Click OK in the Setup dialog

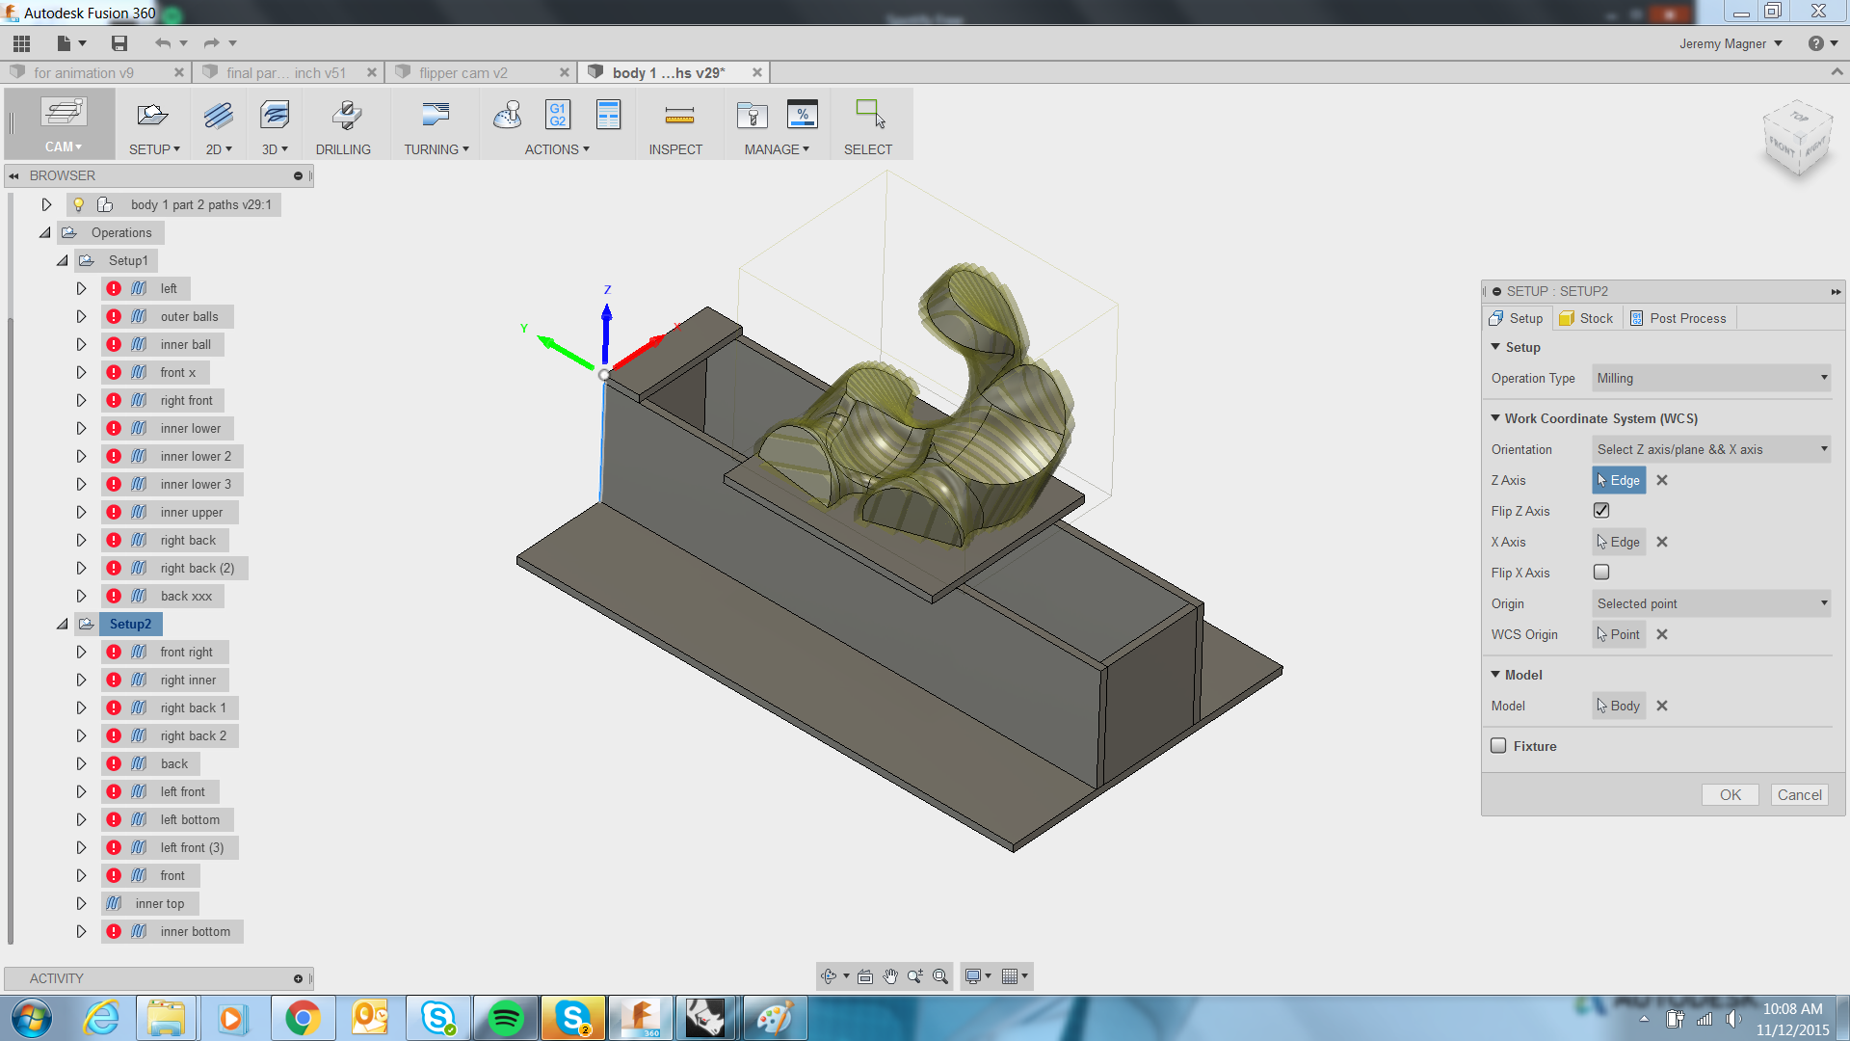point(1731,795)
